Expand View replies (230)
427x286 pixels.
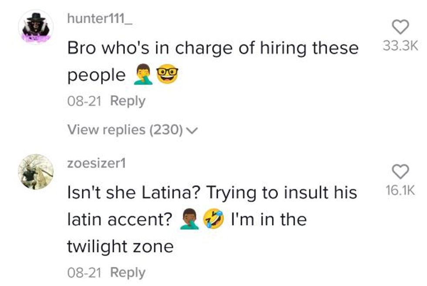point(125,130)
